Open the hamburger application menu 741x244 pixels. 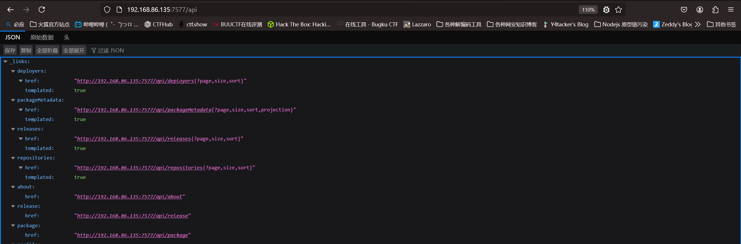tap(731, 10)
